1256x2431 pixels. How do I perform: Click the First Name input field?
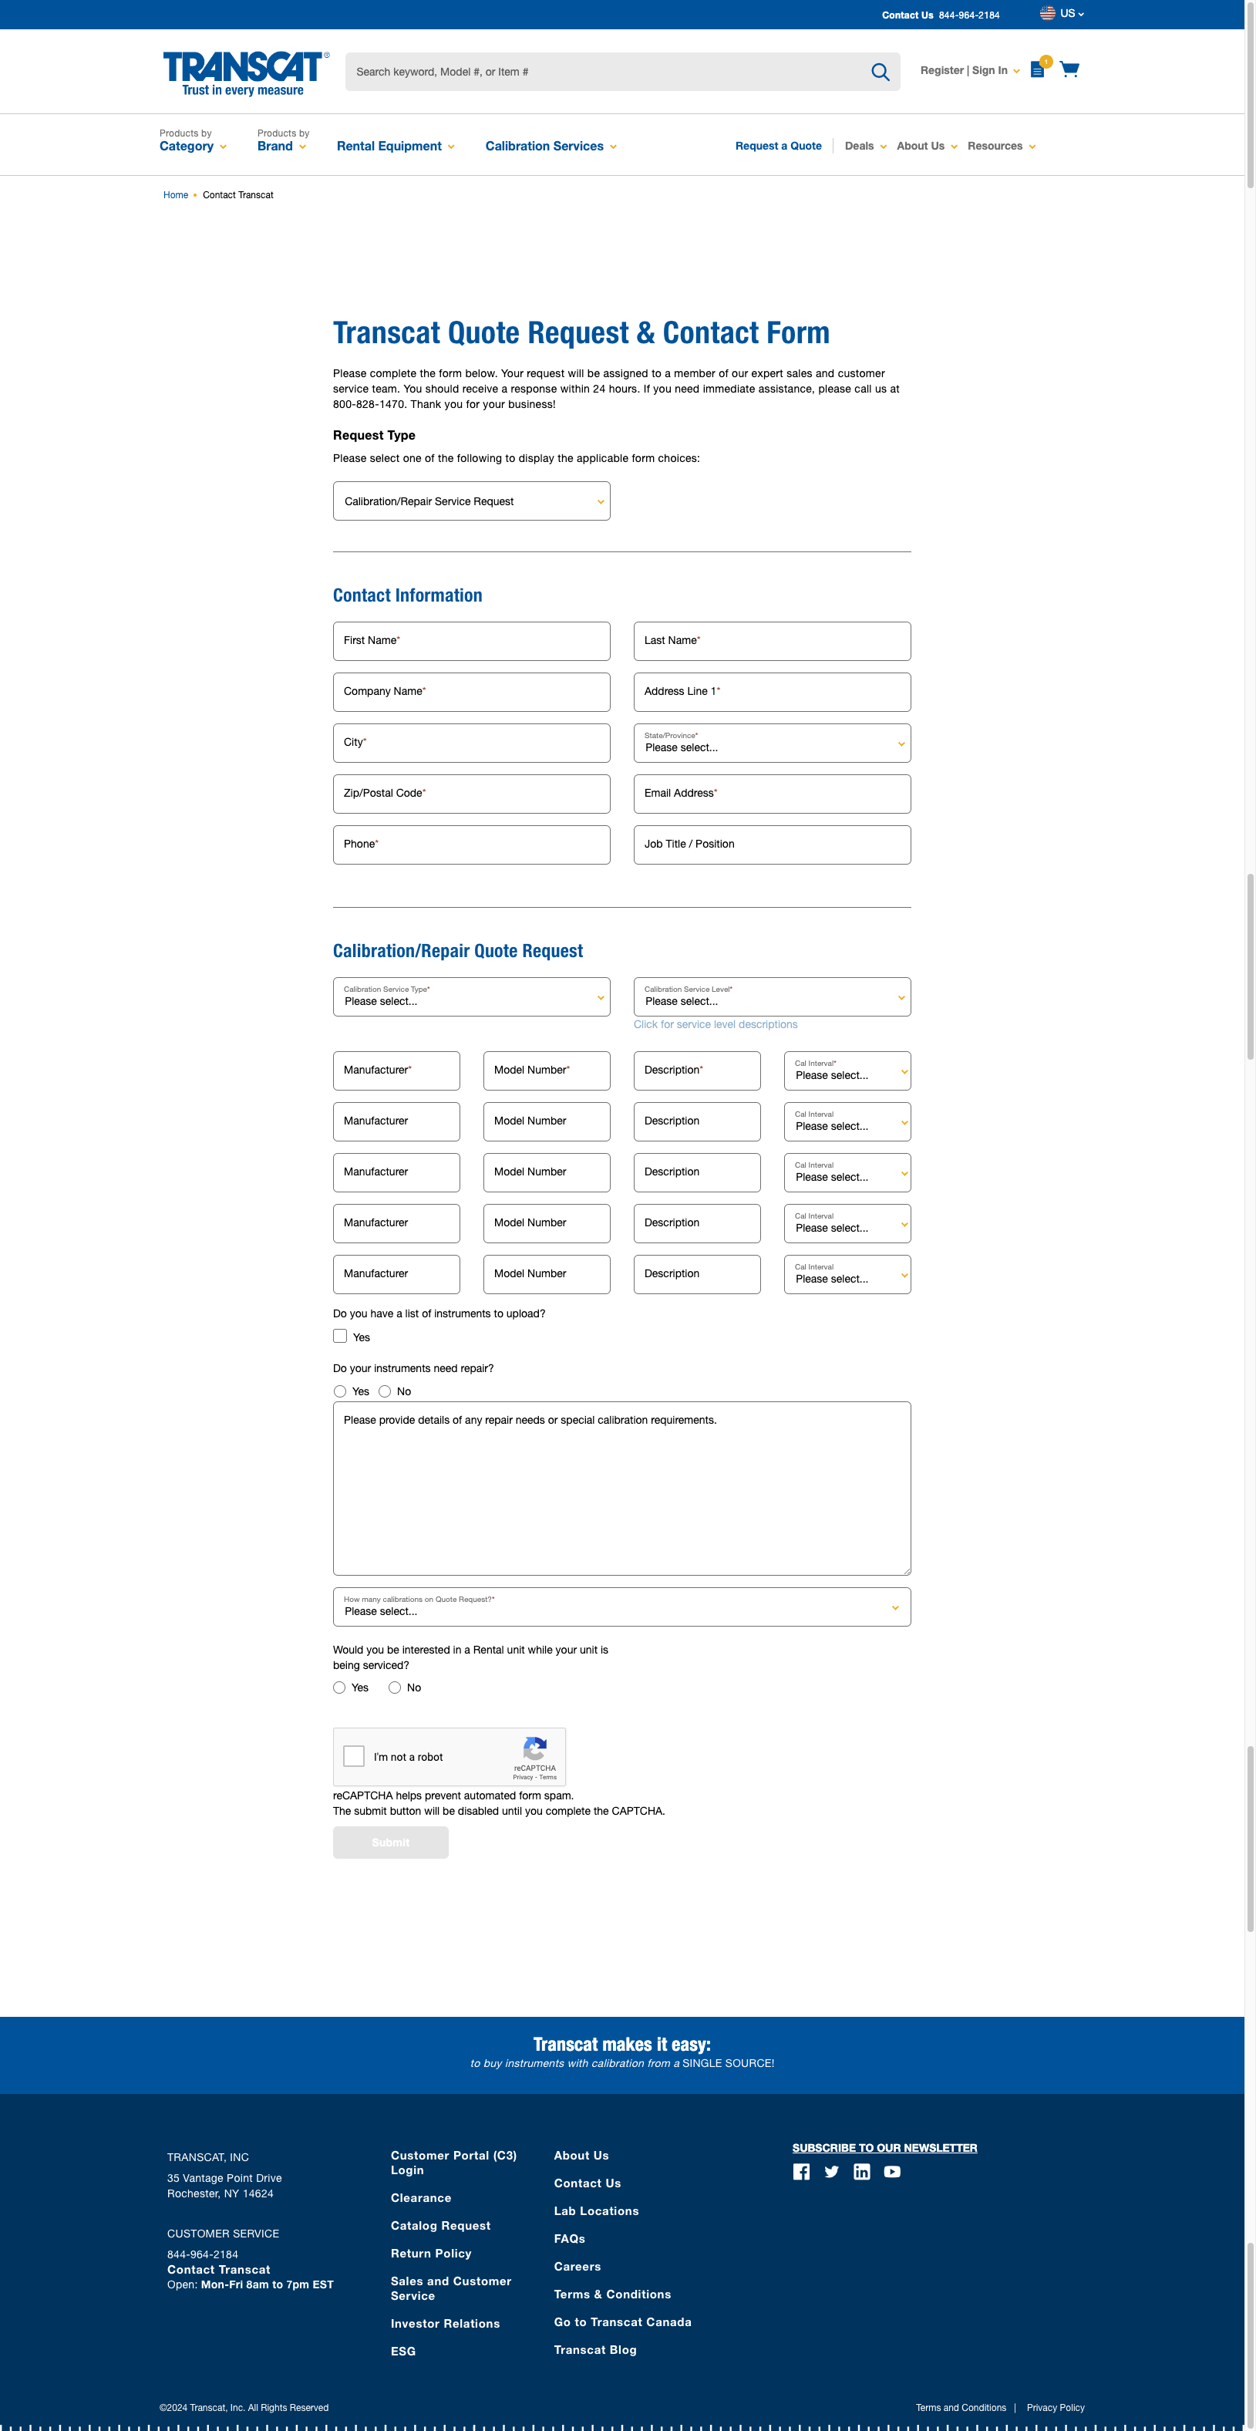point(471,641)
